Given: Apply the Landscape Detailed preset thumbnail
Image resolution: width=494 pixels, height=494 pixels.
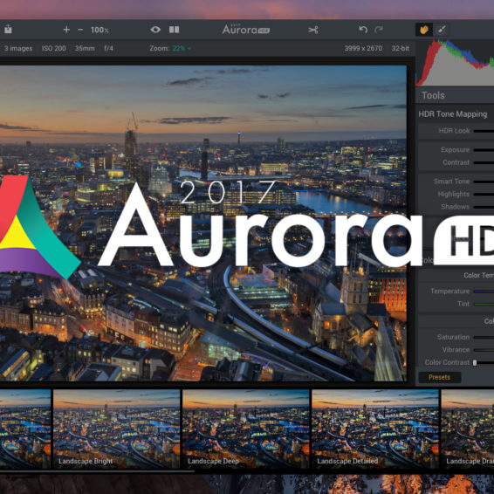Looking at the screenshot, I should (375, 429).
